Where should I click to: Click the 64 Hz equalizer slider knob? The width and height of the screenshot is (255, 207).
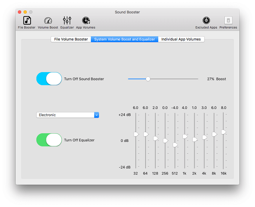click(x=146, y=134)
